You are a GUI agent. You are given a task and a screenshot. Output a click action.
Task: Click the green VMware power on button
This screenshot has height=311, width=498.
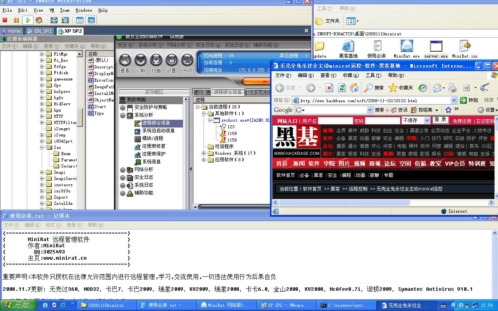(x=28, y=20)
